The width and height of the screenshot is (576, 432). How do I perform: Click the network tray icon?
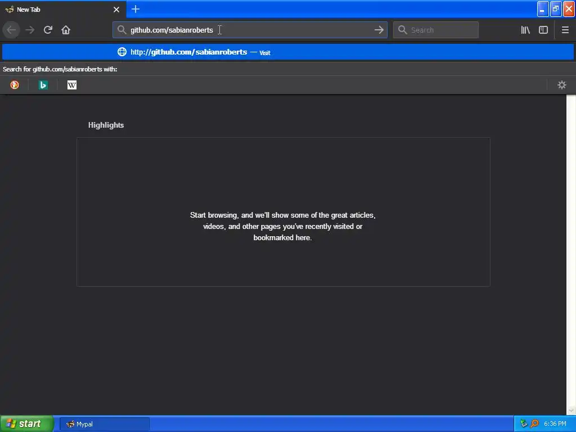[524, 424]
